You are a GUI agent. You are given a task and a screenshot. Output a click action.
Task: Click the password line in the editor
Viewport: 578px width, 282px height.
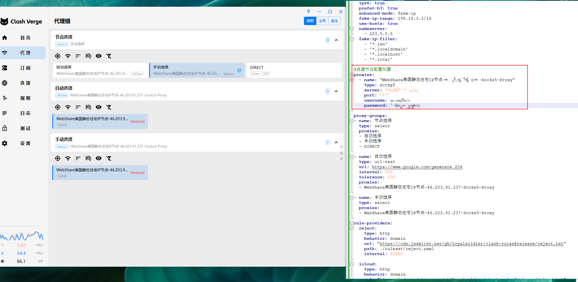[x=466, y=106]
